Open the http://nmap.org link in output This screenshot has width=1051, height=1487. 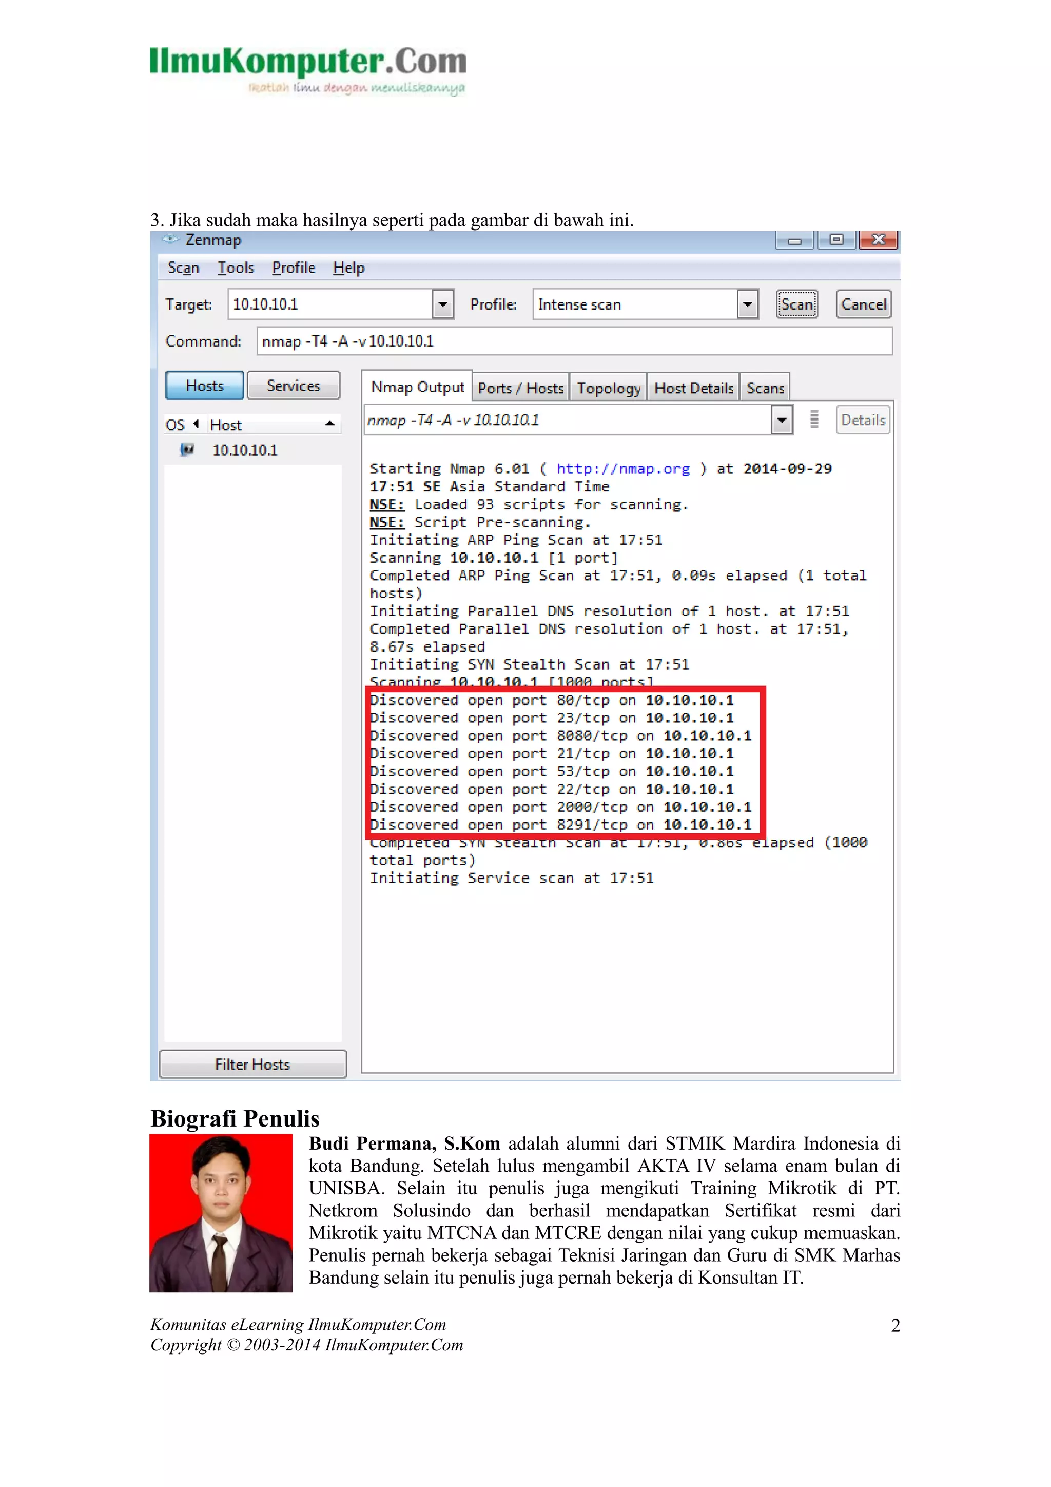(x=622, y=468)
